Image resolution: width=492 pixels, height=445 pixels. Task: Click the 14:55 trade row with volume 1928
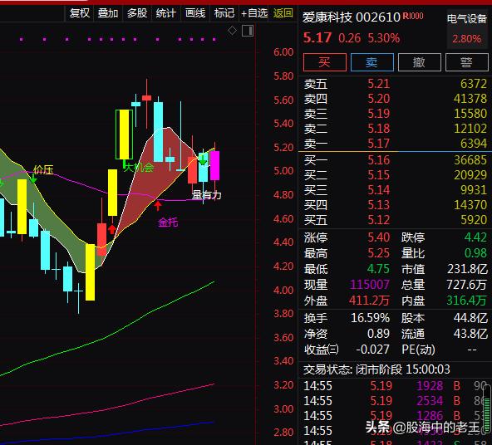394,386
